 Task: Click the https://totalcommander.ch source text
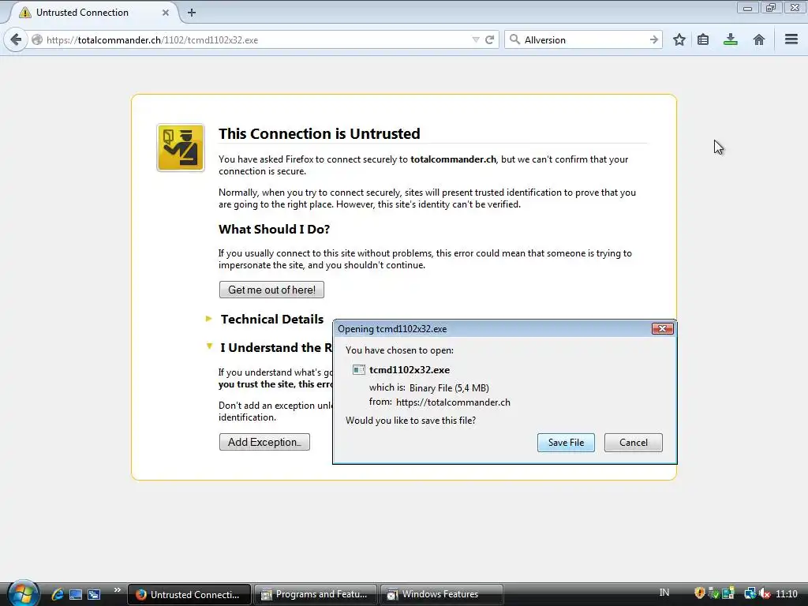453,402
